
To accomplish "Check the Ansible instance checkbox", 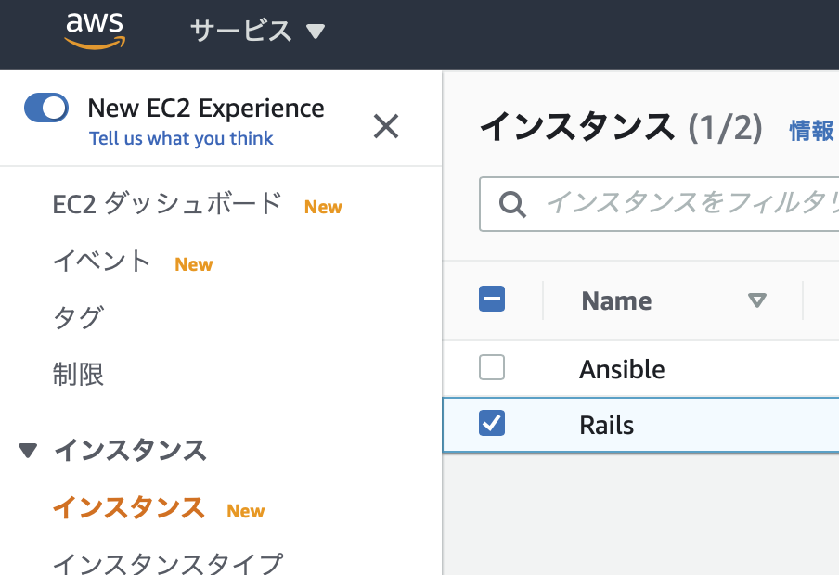I will click(492, 367).
